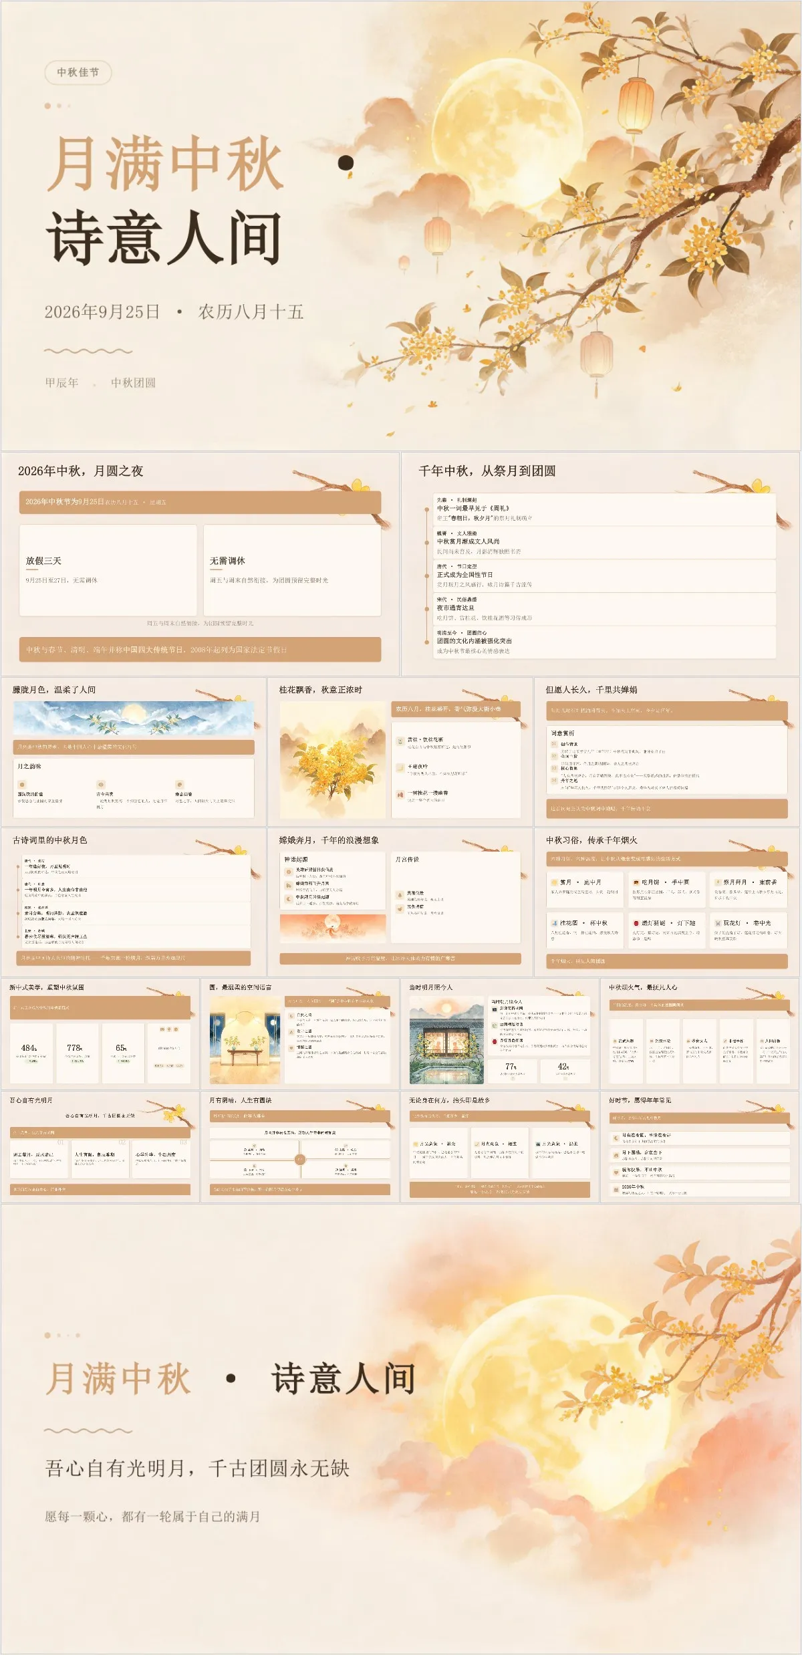Viewport: 802px width, 1655px height.
Task: Click the blessing 愿每一颗心，都有一轮属于自己的满月
Action: click(x=152, y=1516)
